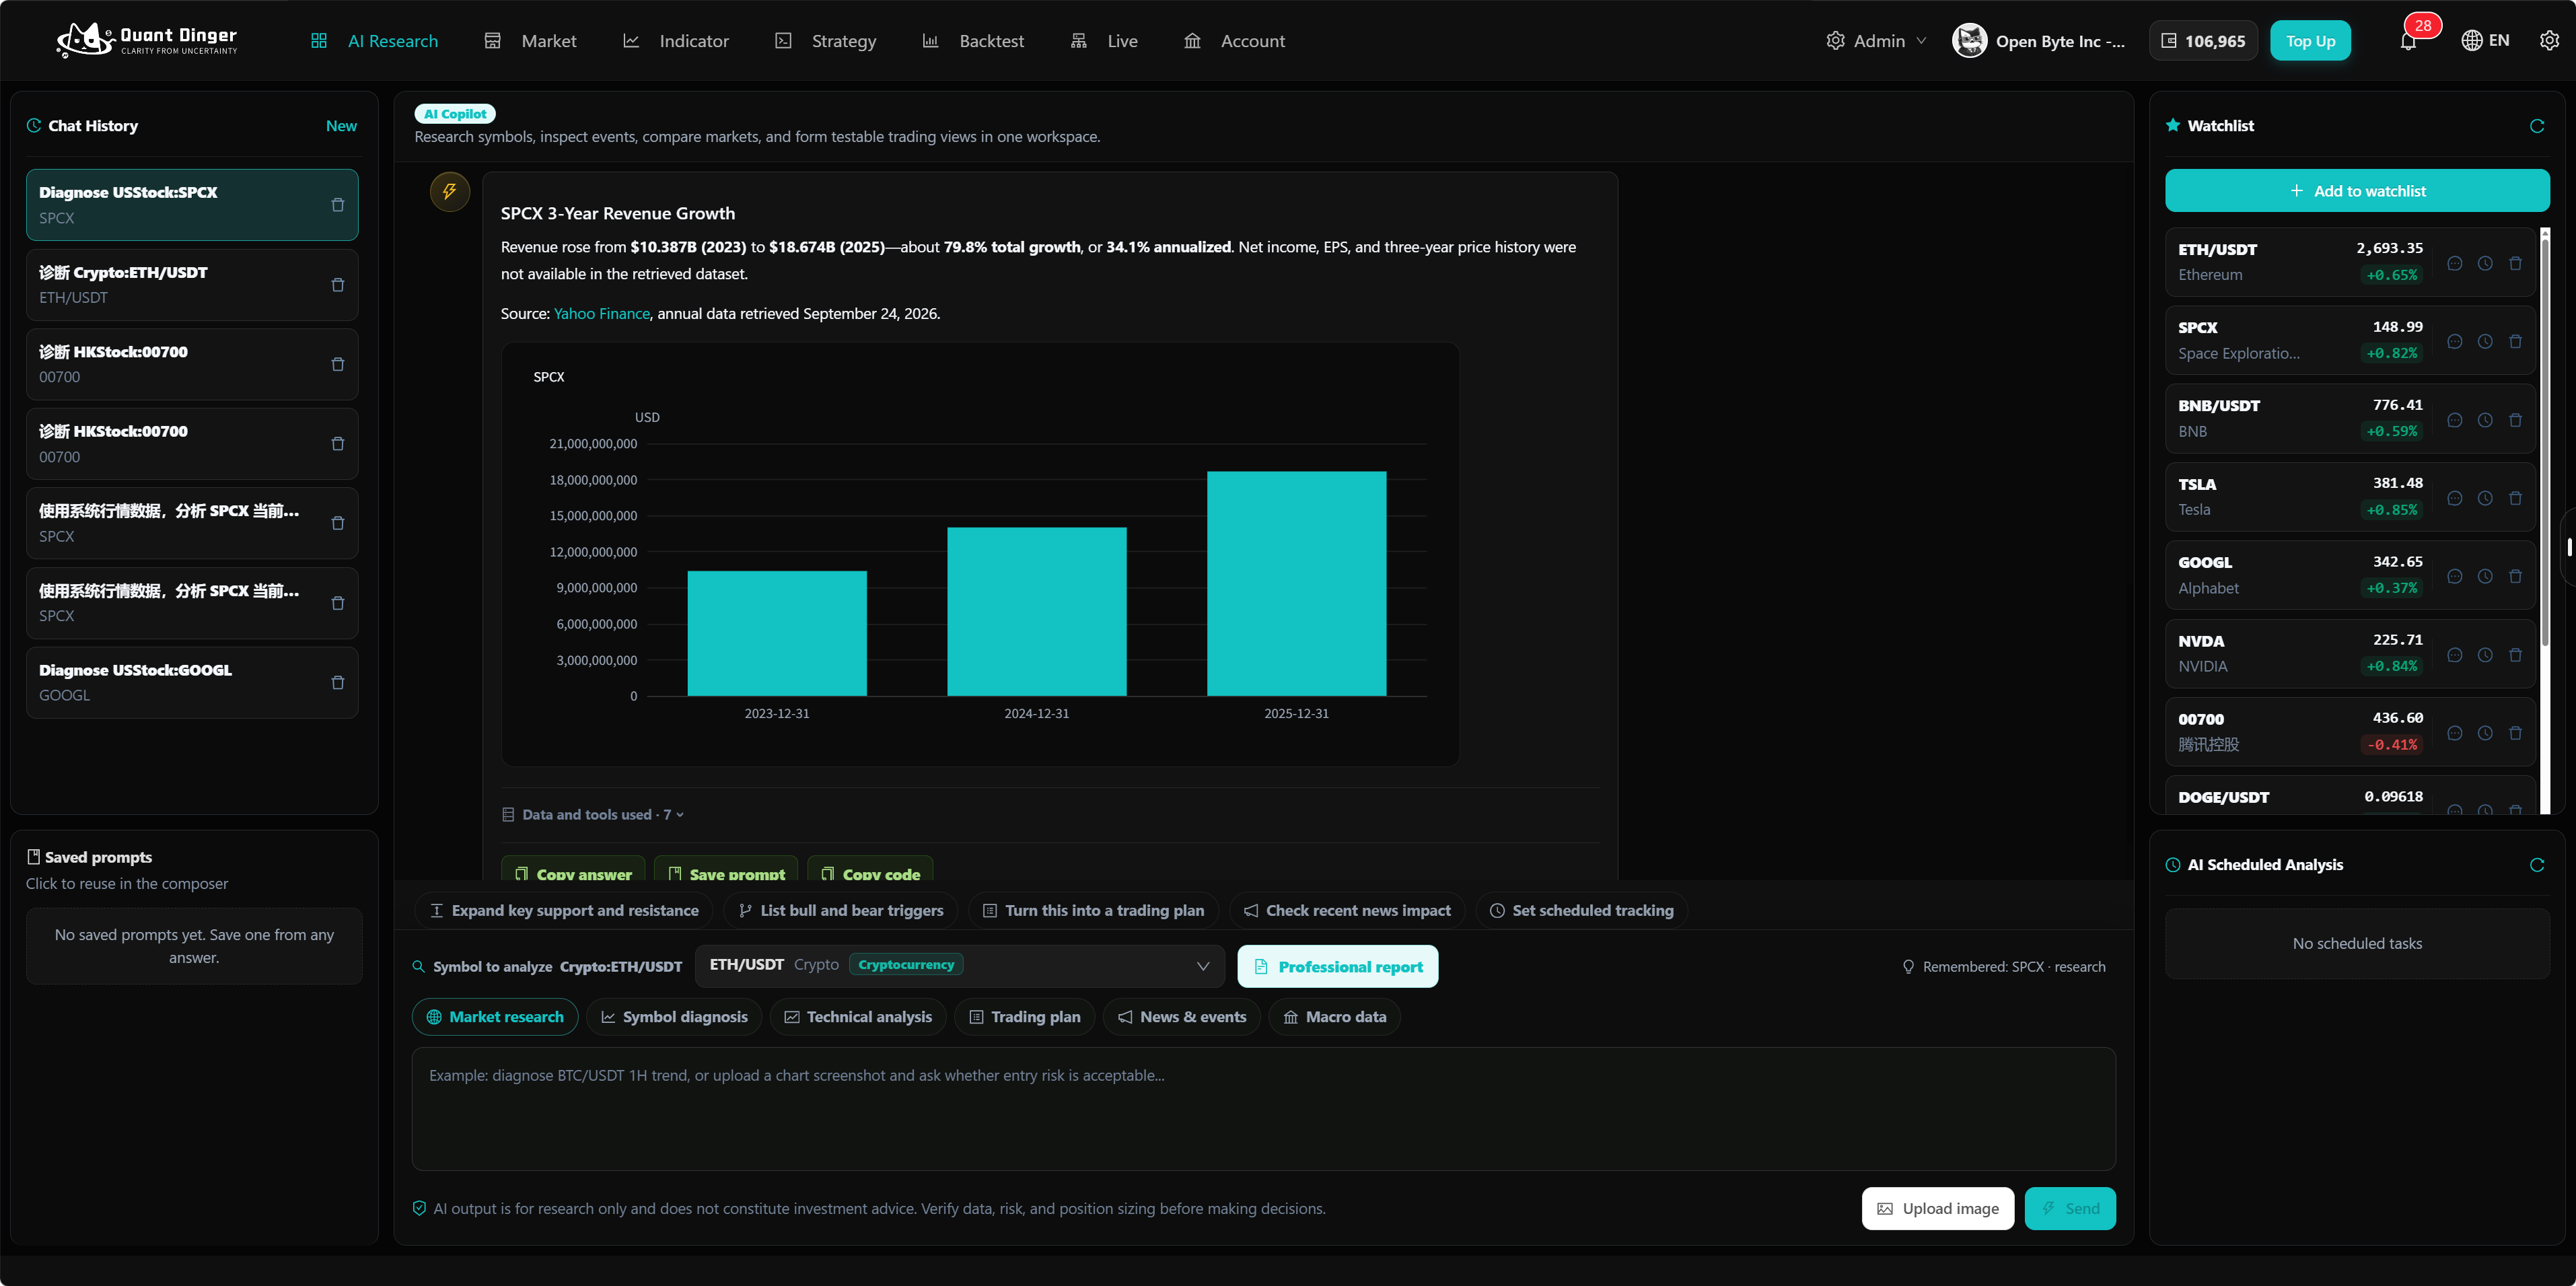Image resolution: width=2576 pixels, height=1286 pixels.
Task: Click the Top Up button
Action: click(2310, 41)
